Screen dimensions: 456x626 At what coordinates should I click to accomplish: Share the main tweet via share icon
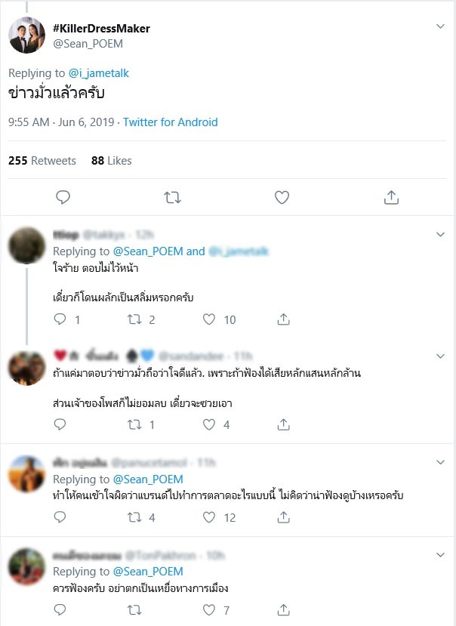391,197
